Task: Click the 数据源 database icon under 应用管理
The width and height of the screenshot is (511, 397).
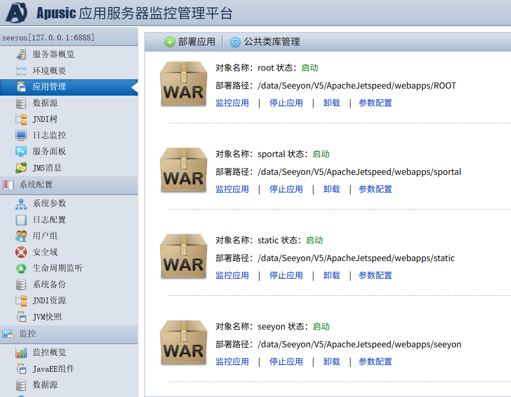Action: tap(21, 103)
